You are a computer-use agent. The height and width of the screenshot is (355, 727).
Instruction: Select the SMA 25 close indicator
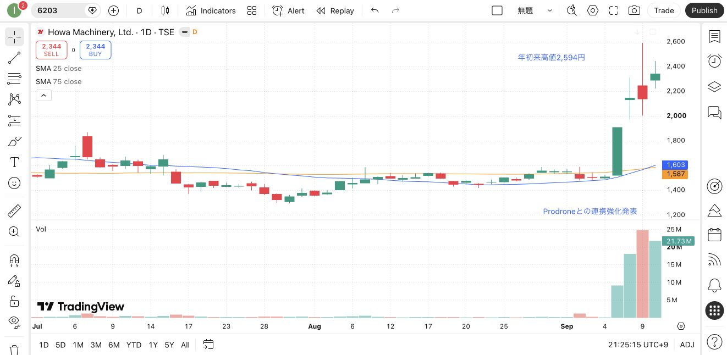tap(59, 69)
